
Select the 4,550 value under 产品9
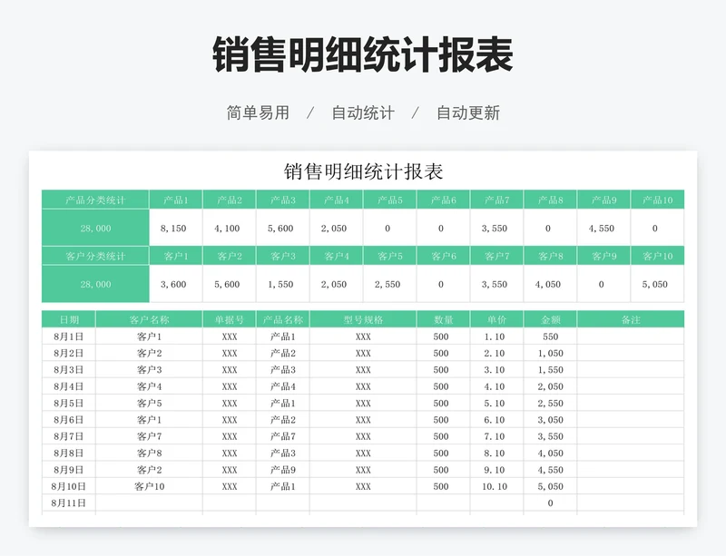[x=602, y=229]
